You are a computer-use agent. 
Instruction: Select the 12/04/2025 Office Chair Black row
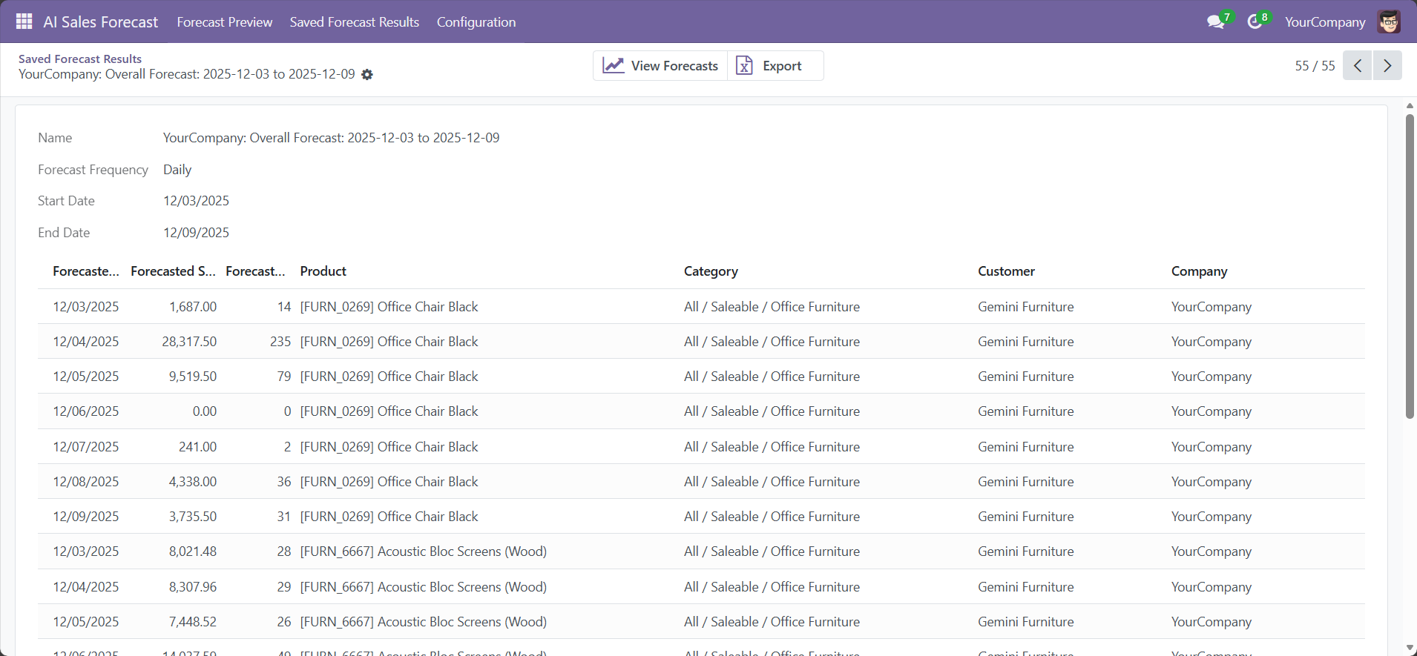click(x=426, y=342)
